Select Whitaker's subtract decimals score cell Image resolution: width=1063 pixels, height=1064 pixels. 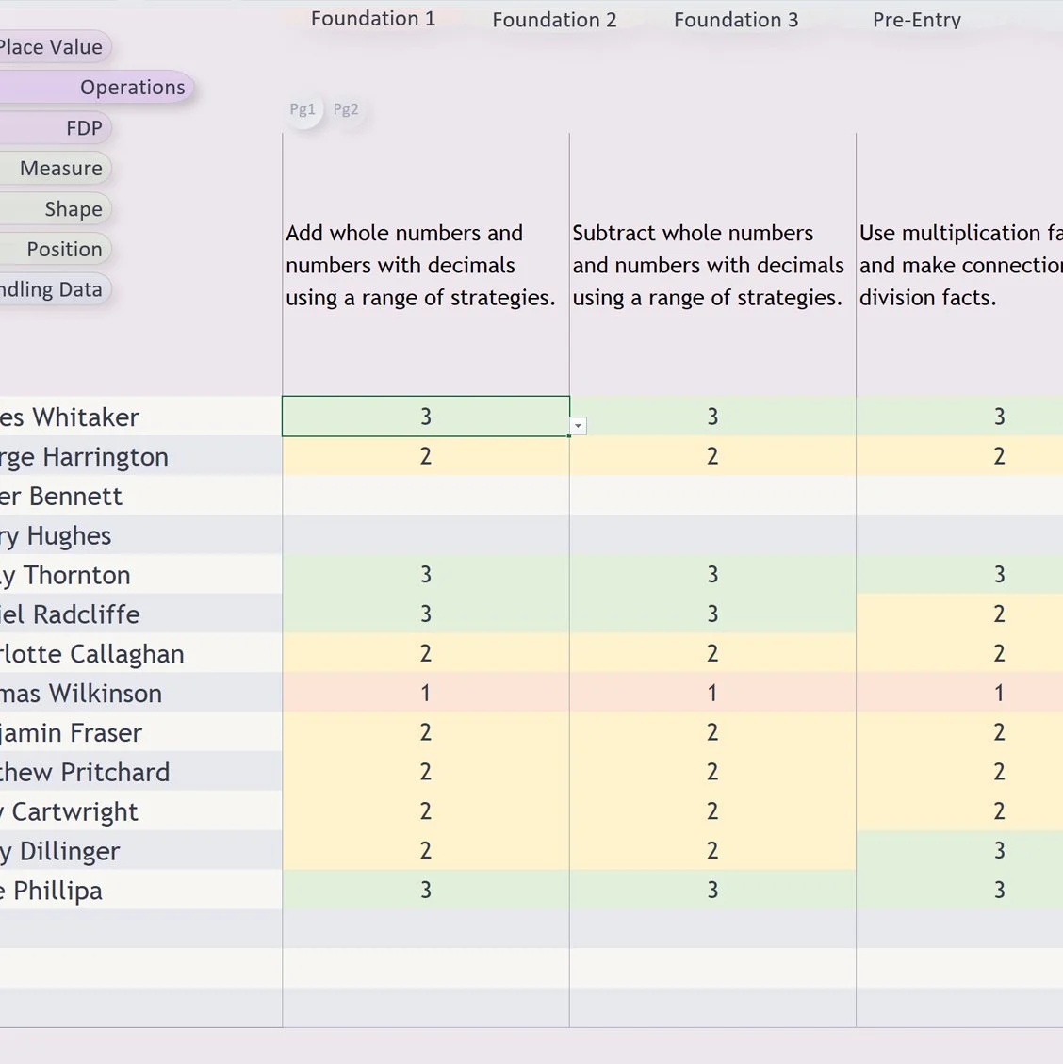point(712,416)
